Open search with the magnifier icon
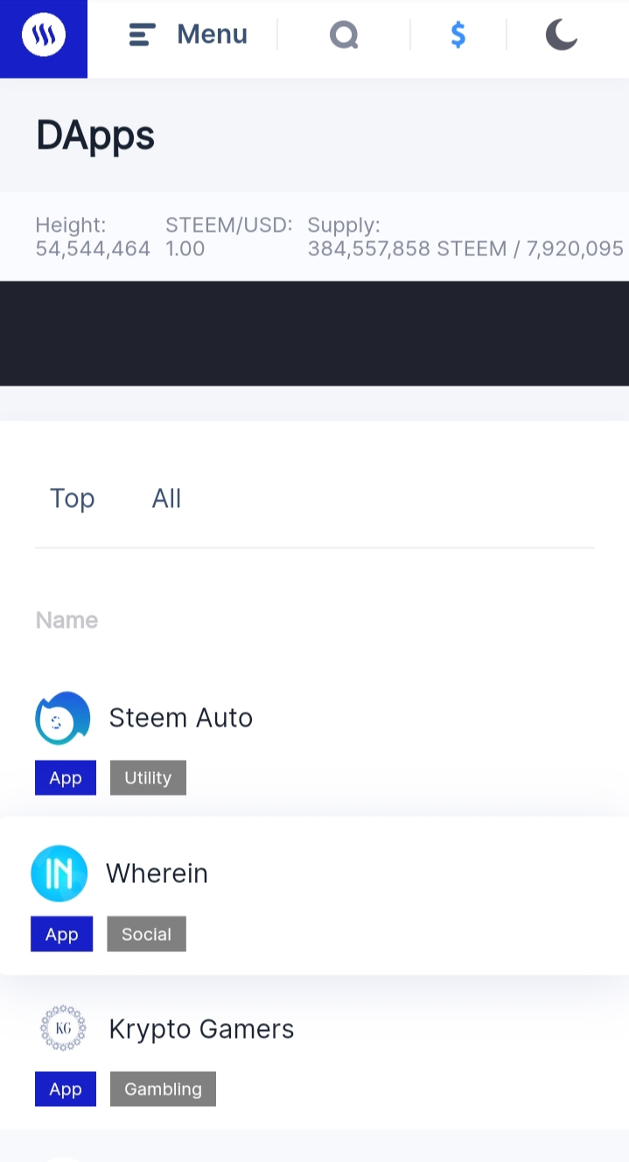The image size is (629, 1162). [x=344, y=35]
